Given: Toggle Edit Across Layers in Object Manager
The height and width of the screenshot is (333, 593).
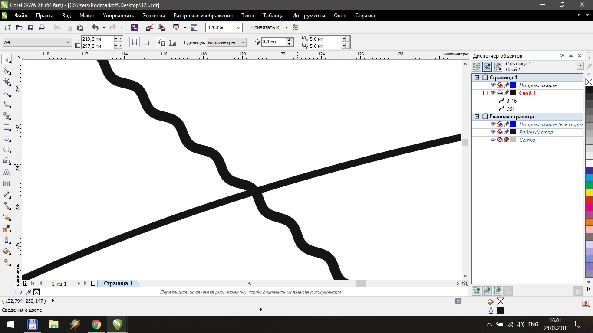Looking at the screenshot, I should coord(487,67).
